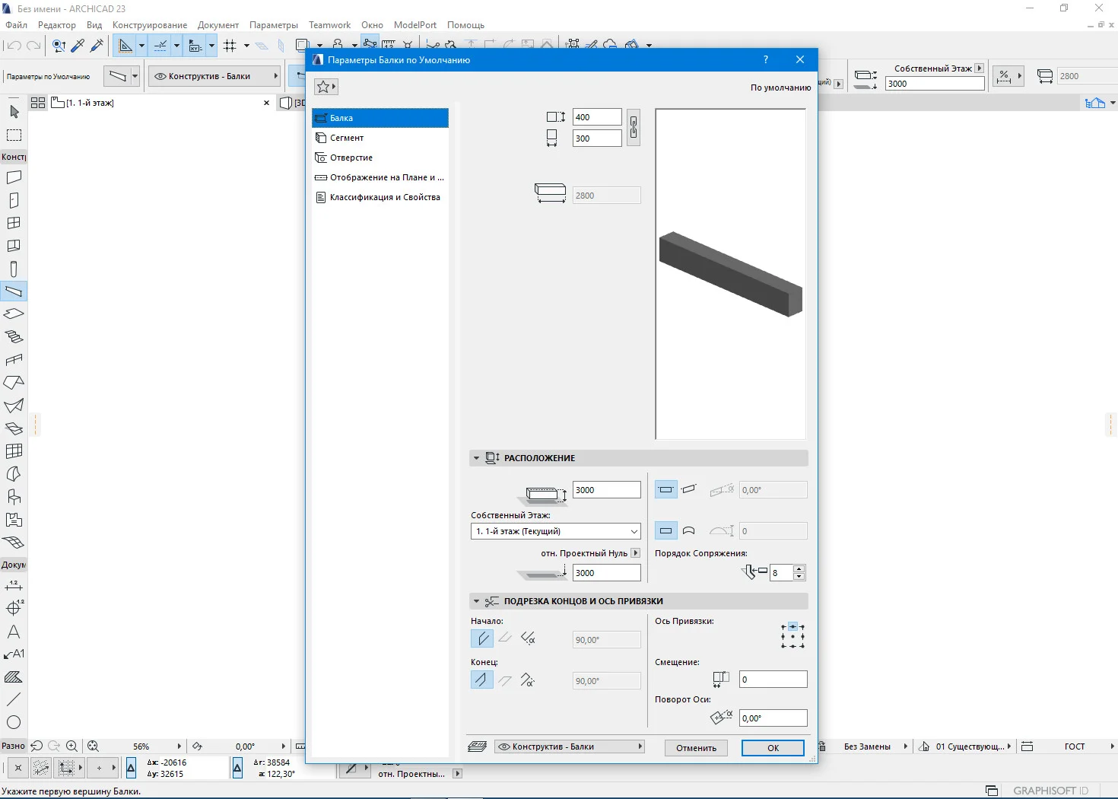Choose the curved beam shape option
The width and height of the screenshot is (1118, 799).
point(689,530)
